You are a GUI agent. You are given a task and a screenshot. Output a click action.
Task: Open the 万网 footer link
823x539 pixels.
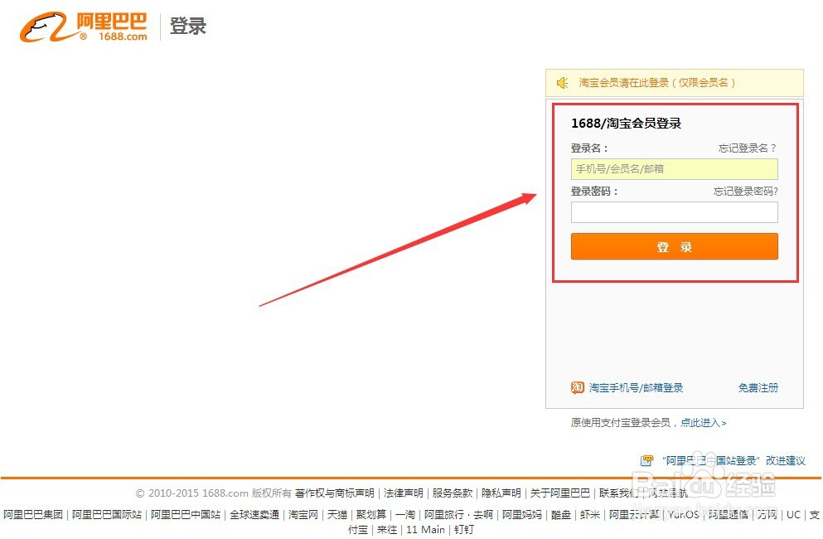coord(767,514)
